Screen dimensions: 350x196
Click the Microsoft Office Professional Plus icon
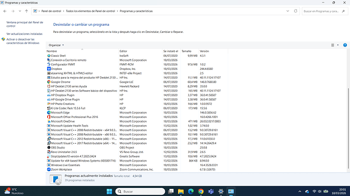point(49,117)
